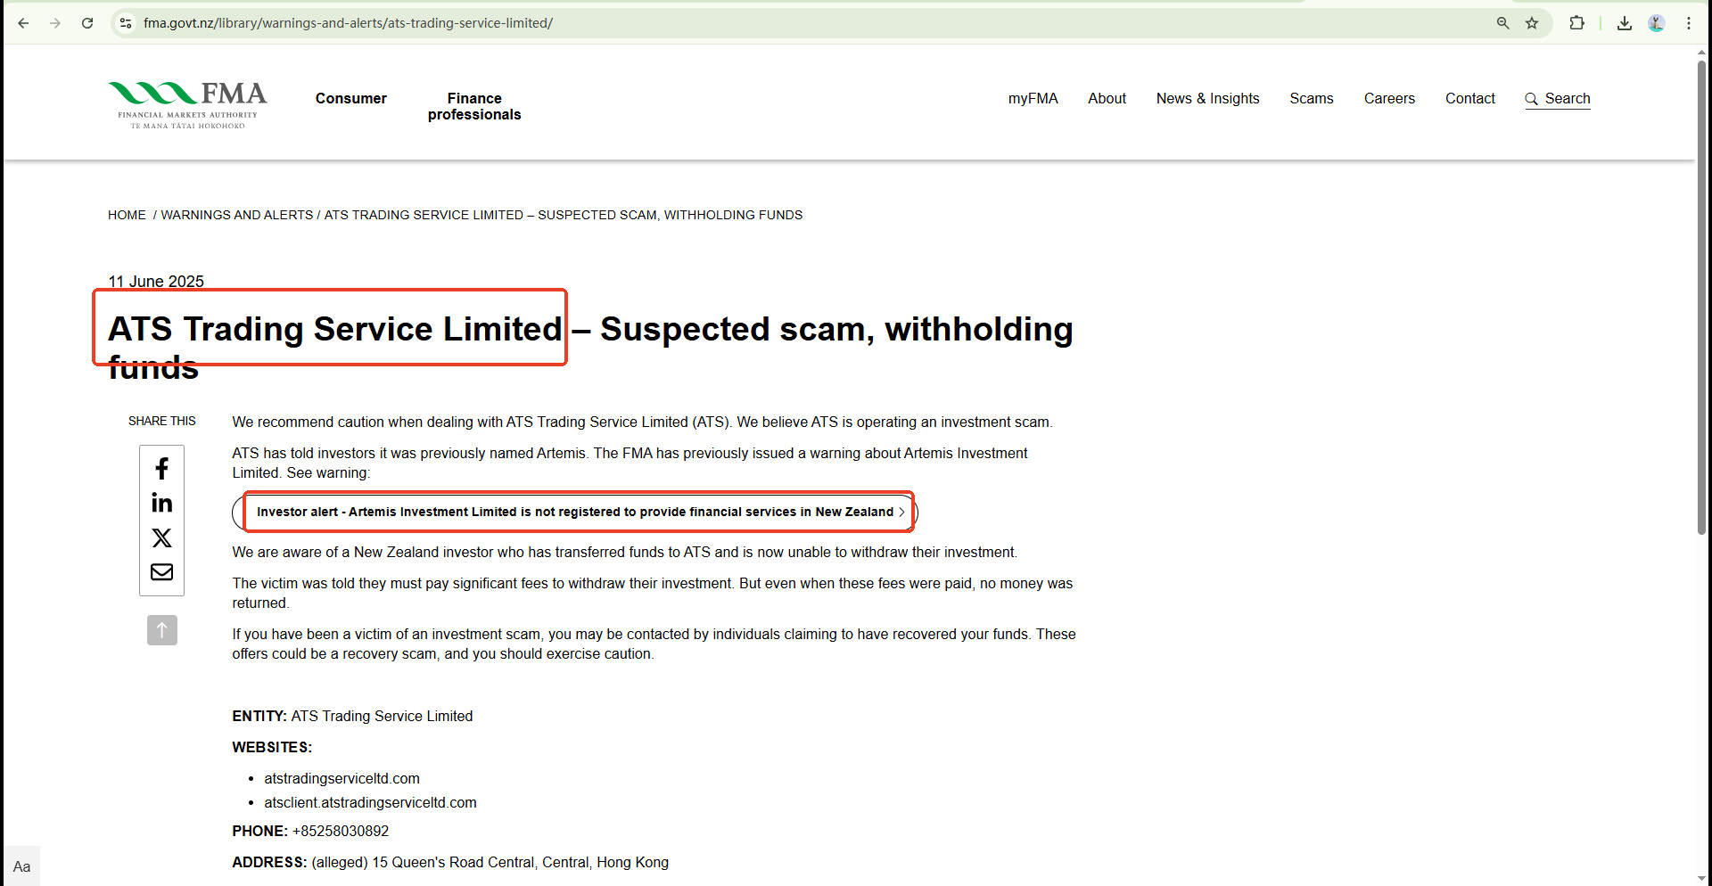Share page on LinkedIn
Viewport: 1712px width, 886px height.
(x=161, y=504)
